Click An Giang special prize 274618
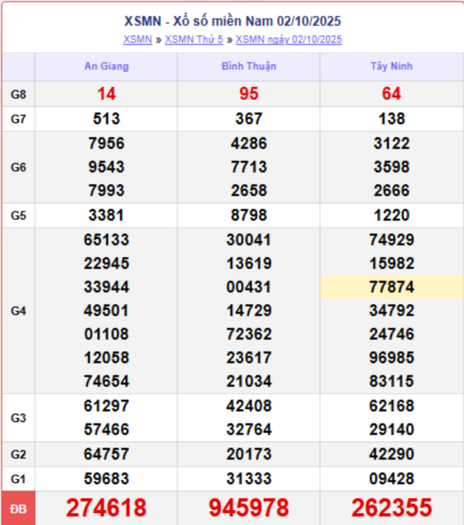This screenshot has height=525, width=464. pyautogui.click(x=106, y=508)
